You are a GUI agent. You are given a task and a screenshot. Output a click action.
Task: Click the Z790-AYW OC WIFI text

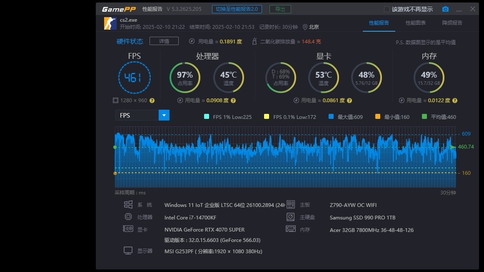pos(353,205)
